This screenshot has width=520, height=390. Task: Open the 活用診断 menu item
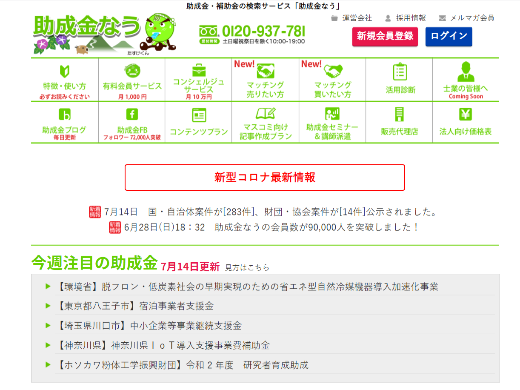(x=399, y=80)
